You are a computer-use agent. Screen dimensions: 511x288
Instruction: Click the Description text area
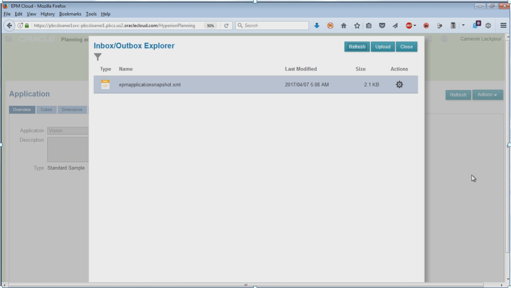(68, 149)
